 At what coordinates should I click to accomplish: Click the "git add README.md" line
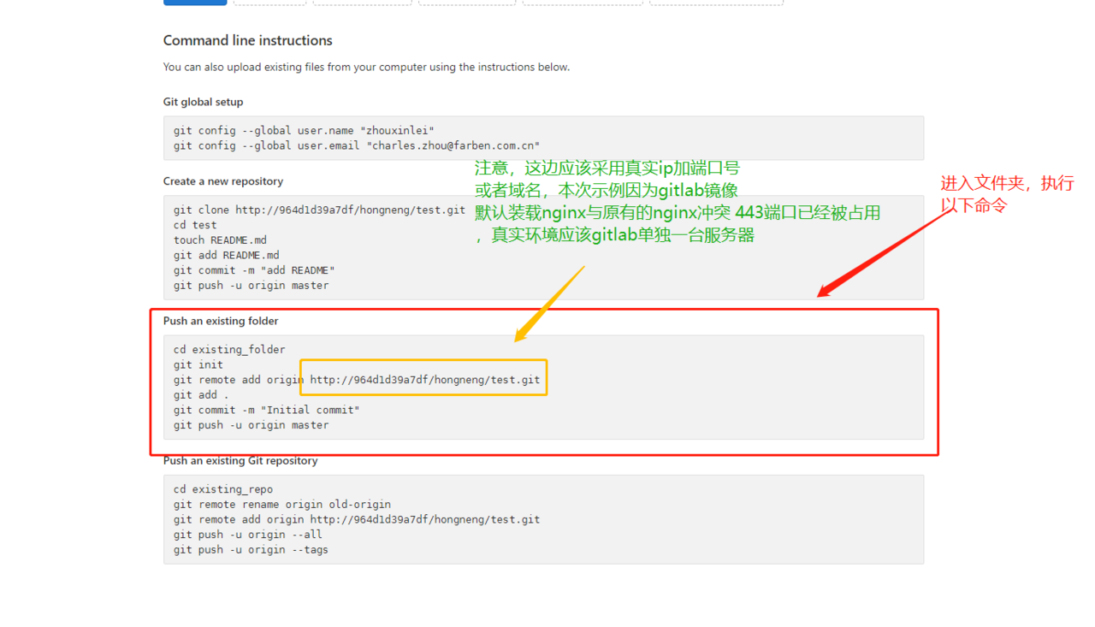[x=226, y=255]
